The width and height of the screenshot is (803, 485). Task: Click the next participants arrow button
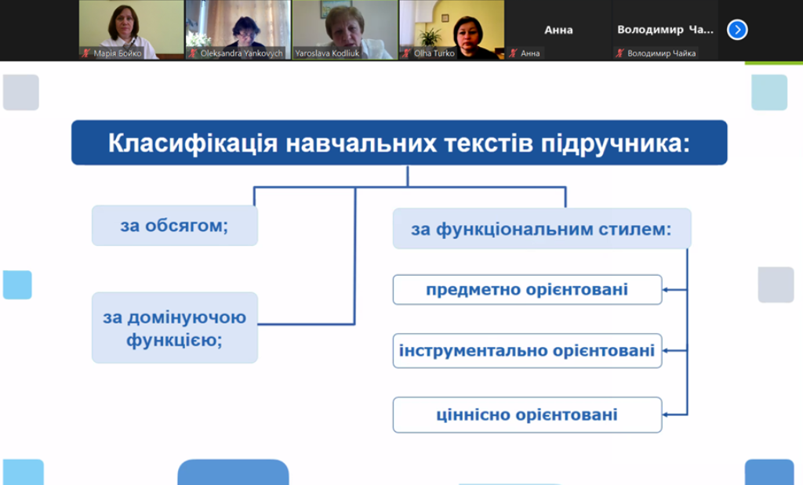tap(736, 30)
